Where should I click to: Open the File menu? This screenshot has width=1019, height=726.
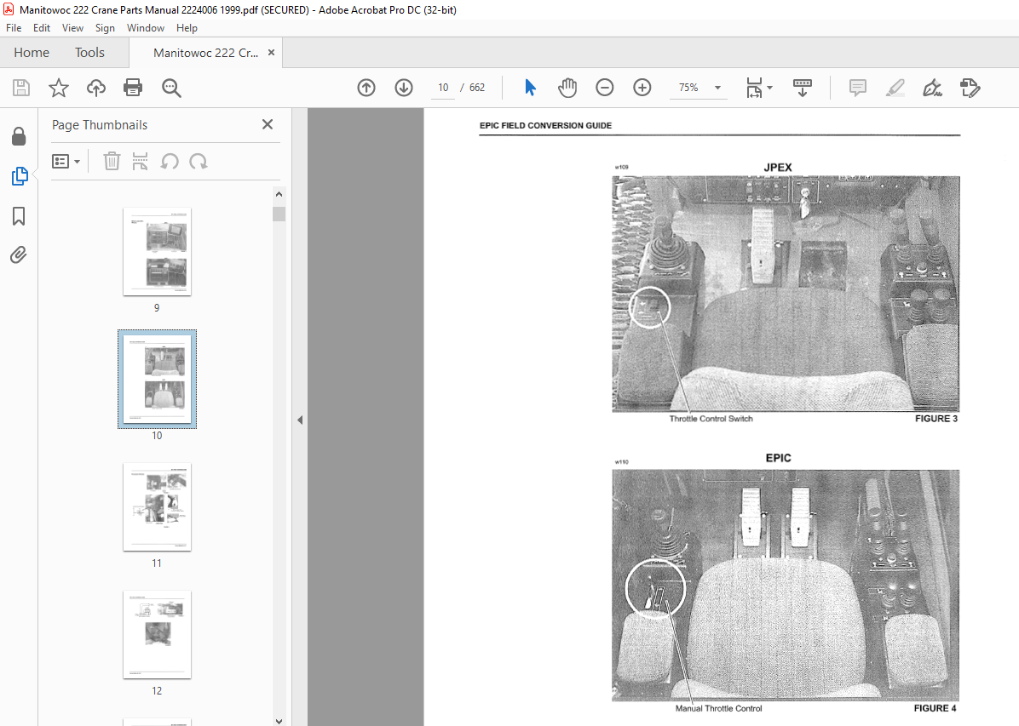click(14, 28)
